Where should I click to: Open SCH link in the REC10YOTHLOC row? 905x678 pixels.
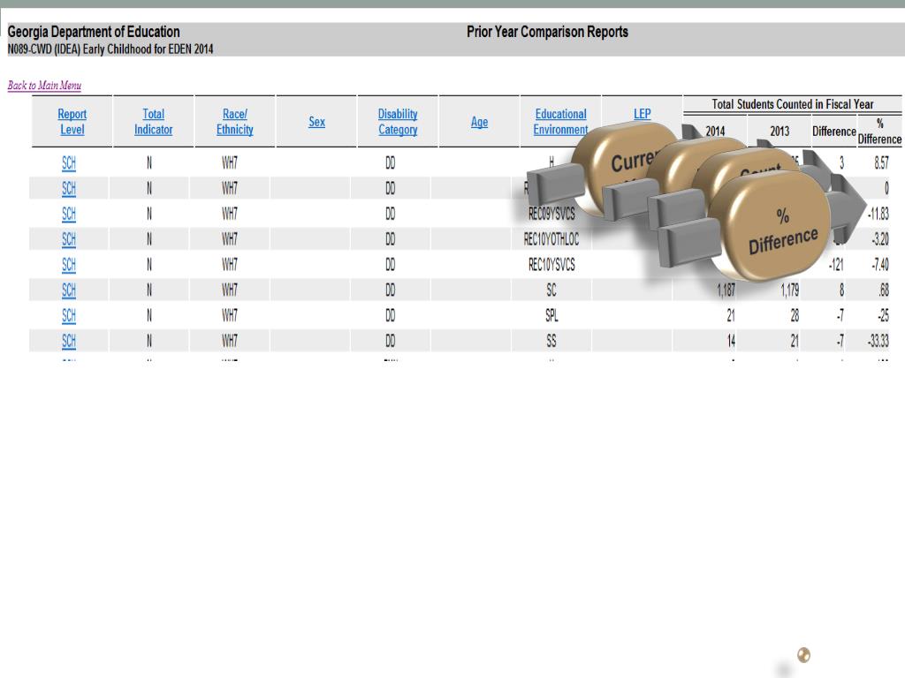[x=69, y=239]
